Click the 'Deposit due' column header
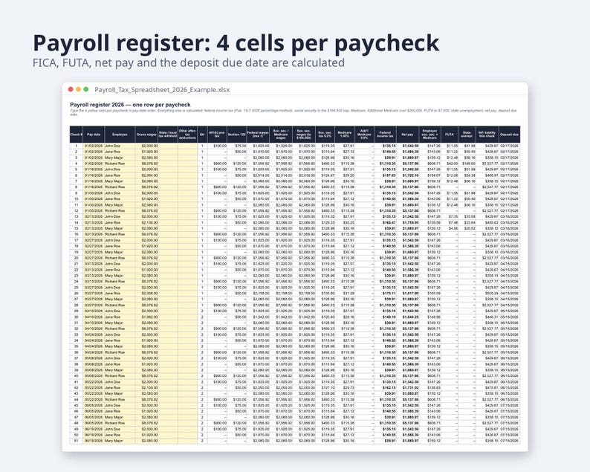Viewport: 590px width, 472px height. (510, 135)
